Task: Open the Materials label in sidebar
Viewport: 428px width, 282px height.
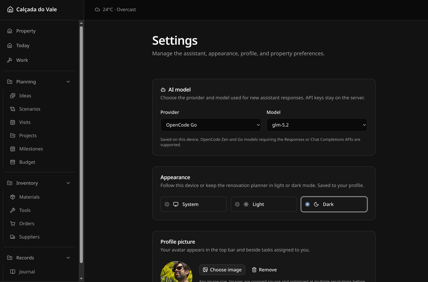Action: pos(29,197)
